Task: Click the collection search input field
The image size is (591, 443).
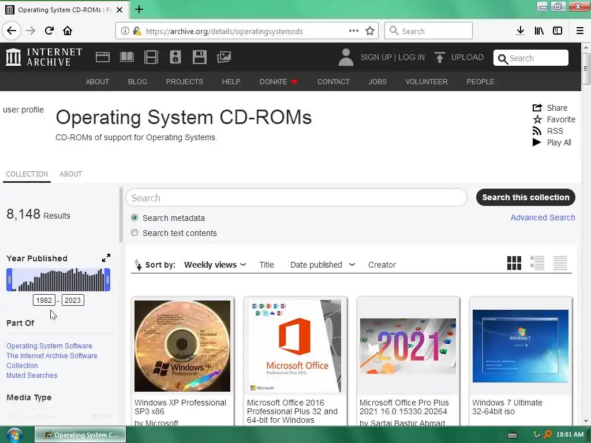Action: (296, 197)
